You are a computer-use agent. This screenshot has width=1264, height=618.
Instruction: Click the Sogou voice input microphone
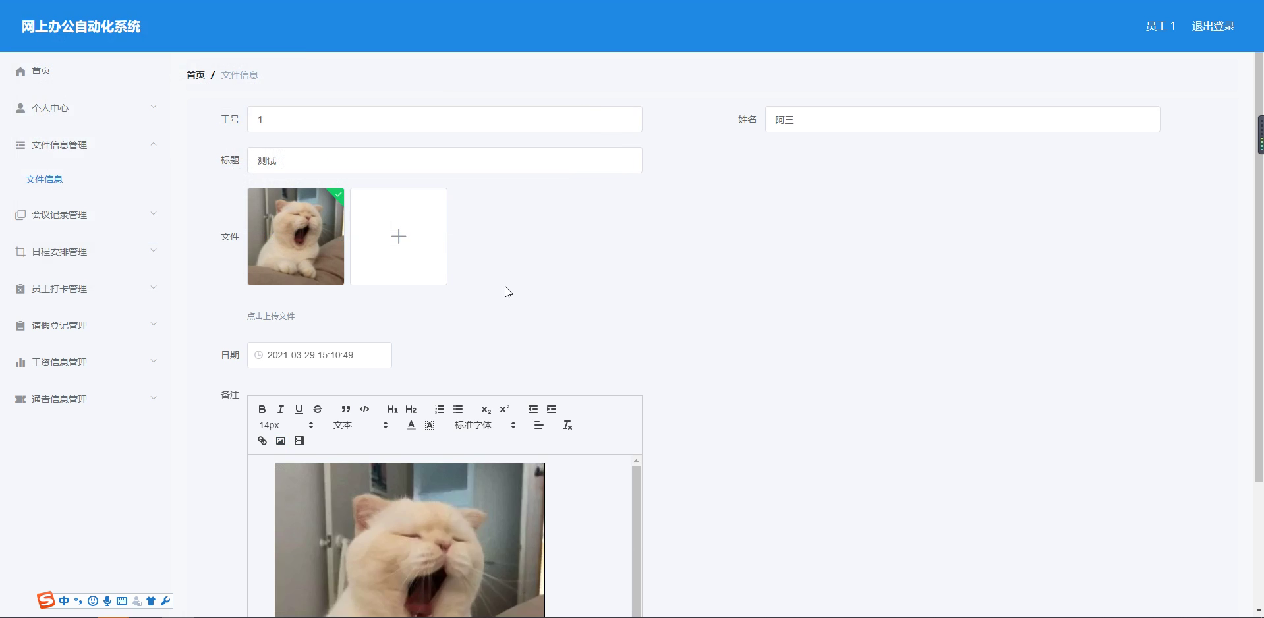(x=107, y=601)
